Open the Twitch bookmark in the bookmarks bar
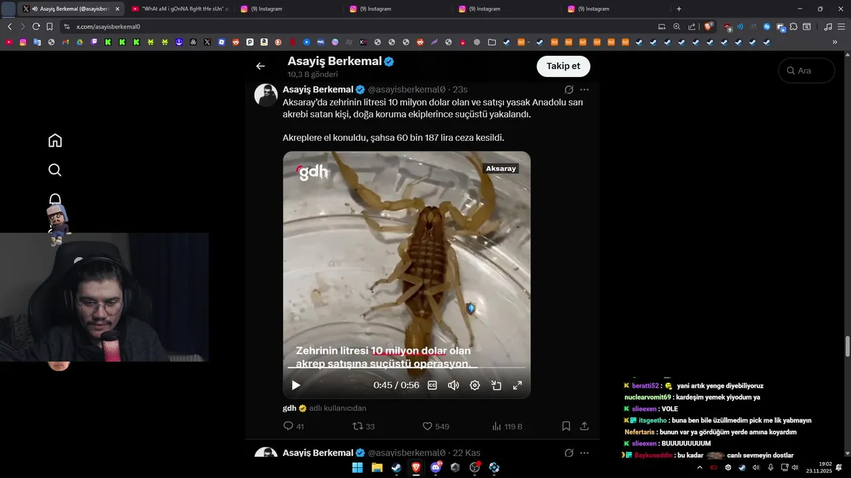 (94, 42)
